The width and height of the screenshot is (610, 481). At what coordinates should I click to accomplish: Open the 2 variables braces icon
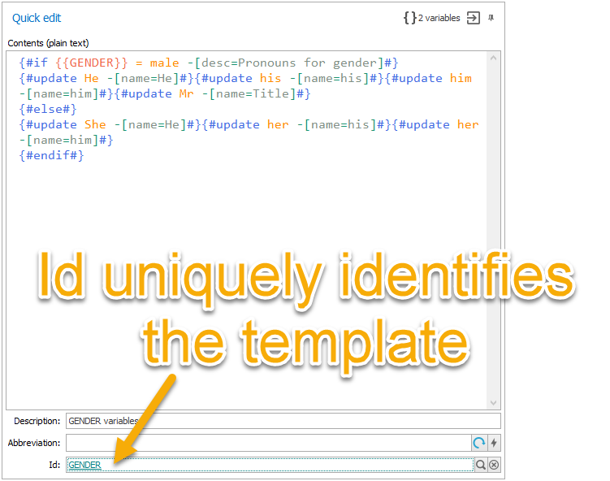click(409, 18)
